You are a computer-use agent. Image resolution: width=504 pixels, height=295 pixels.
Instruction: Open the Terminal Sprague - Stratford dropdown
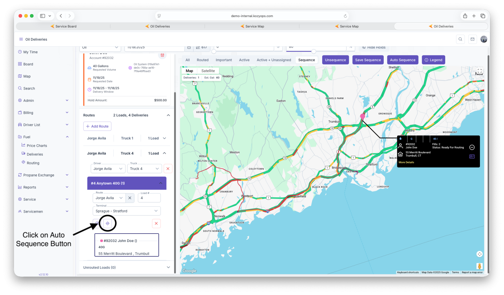[x=127, y=211]
